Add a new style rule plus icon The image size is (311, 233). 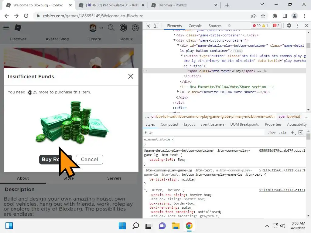click(x=292, y=132)
